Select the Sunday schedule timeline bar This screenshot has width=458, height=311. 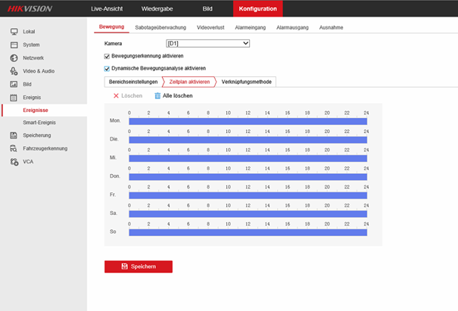248,232
